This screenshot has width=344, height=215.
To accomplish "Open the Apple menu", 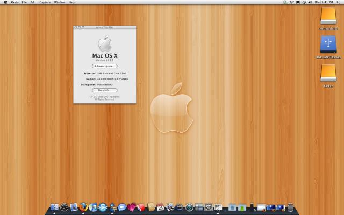I will click(5, 2).
